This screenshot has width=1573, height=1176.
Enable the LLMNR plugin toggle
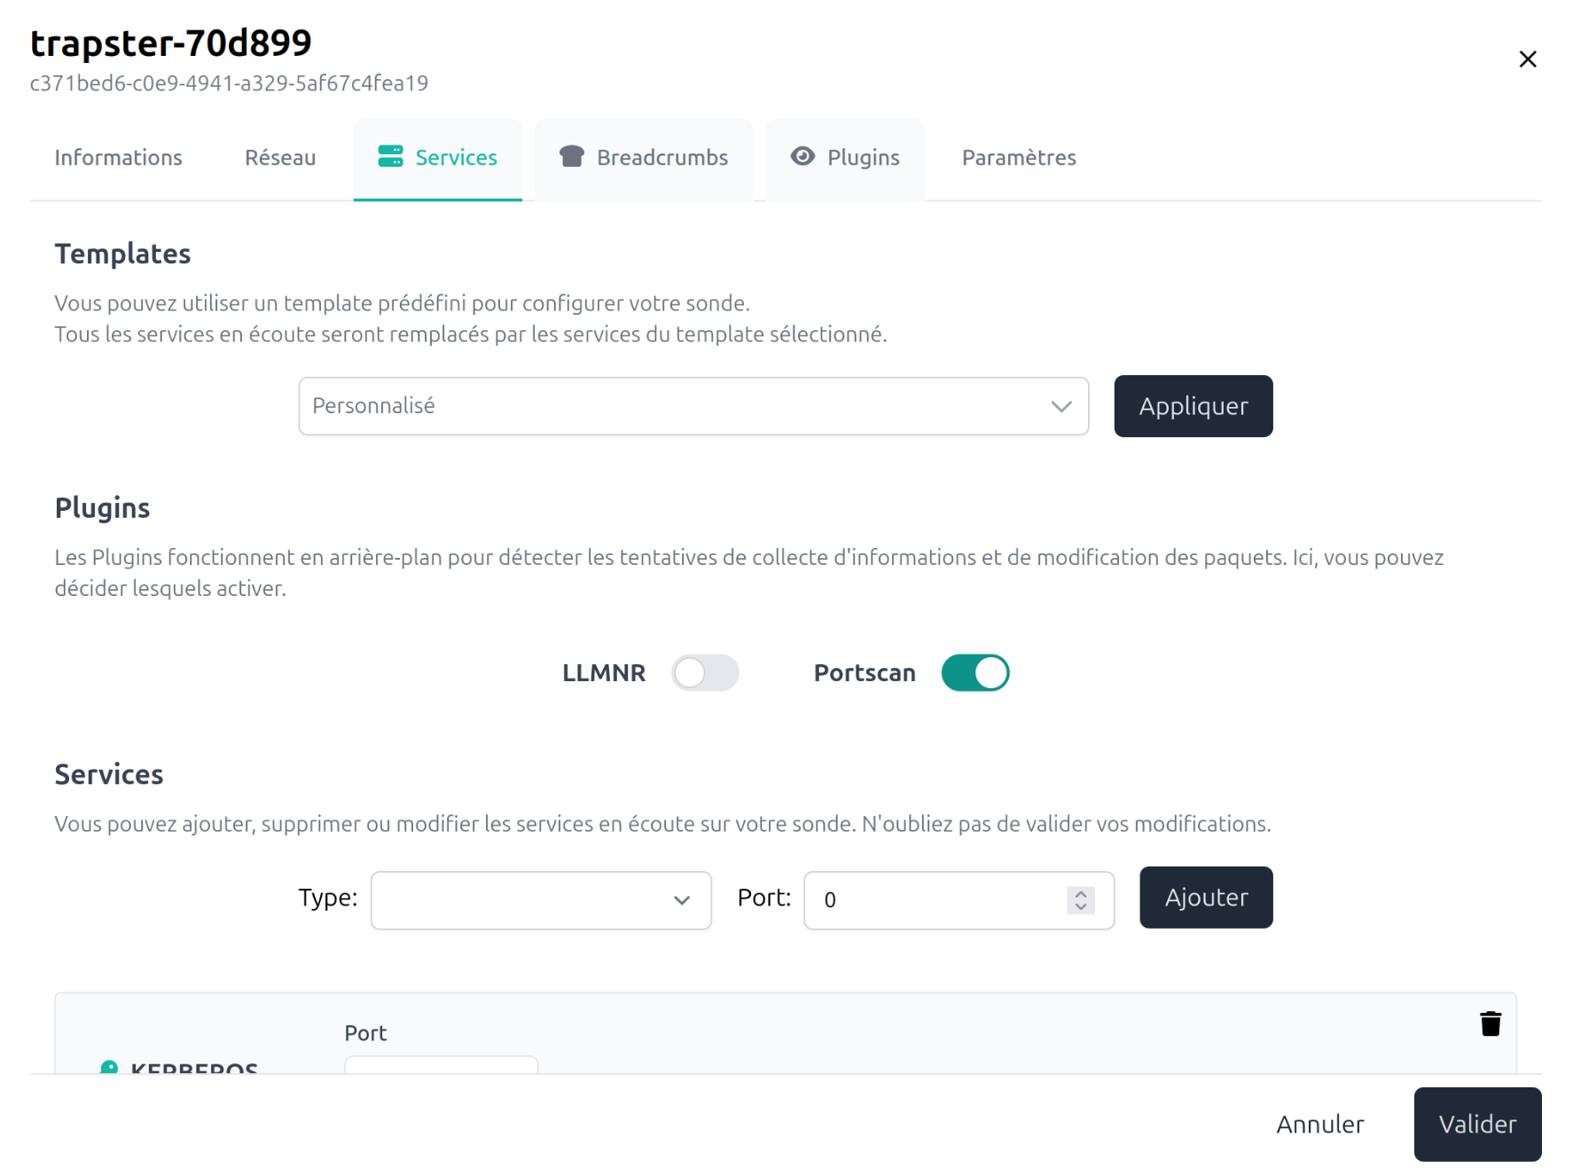coord(705,673)
